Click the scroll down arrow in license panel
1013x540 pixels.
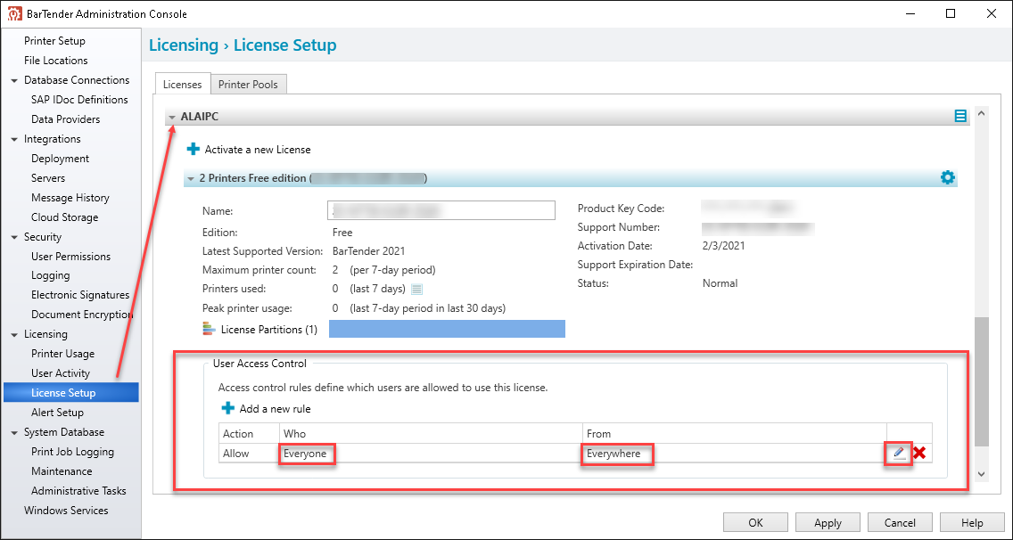[981, 474]
